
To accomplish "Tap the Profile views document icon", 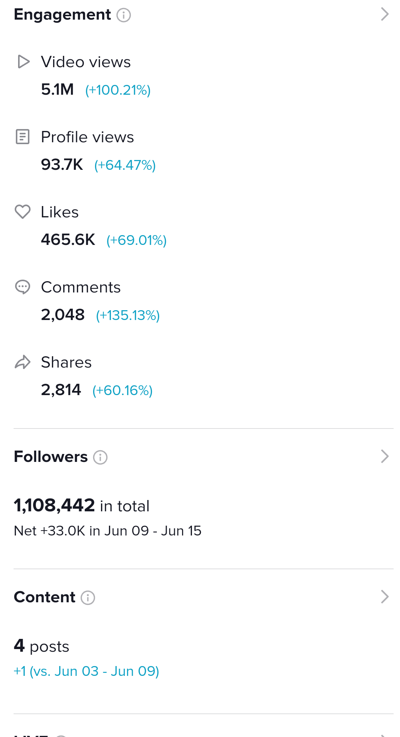I will [23, 137].
